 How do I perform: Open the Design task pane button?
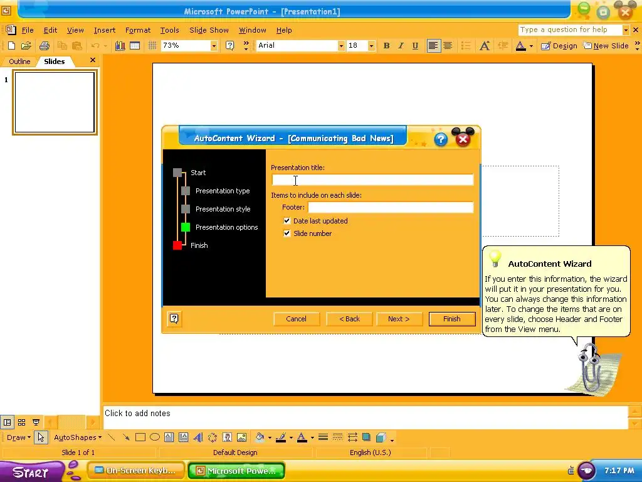point(559,46)
